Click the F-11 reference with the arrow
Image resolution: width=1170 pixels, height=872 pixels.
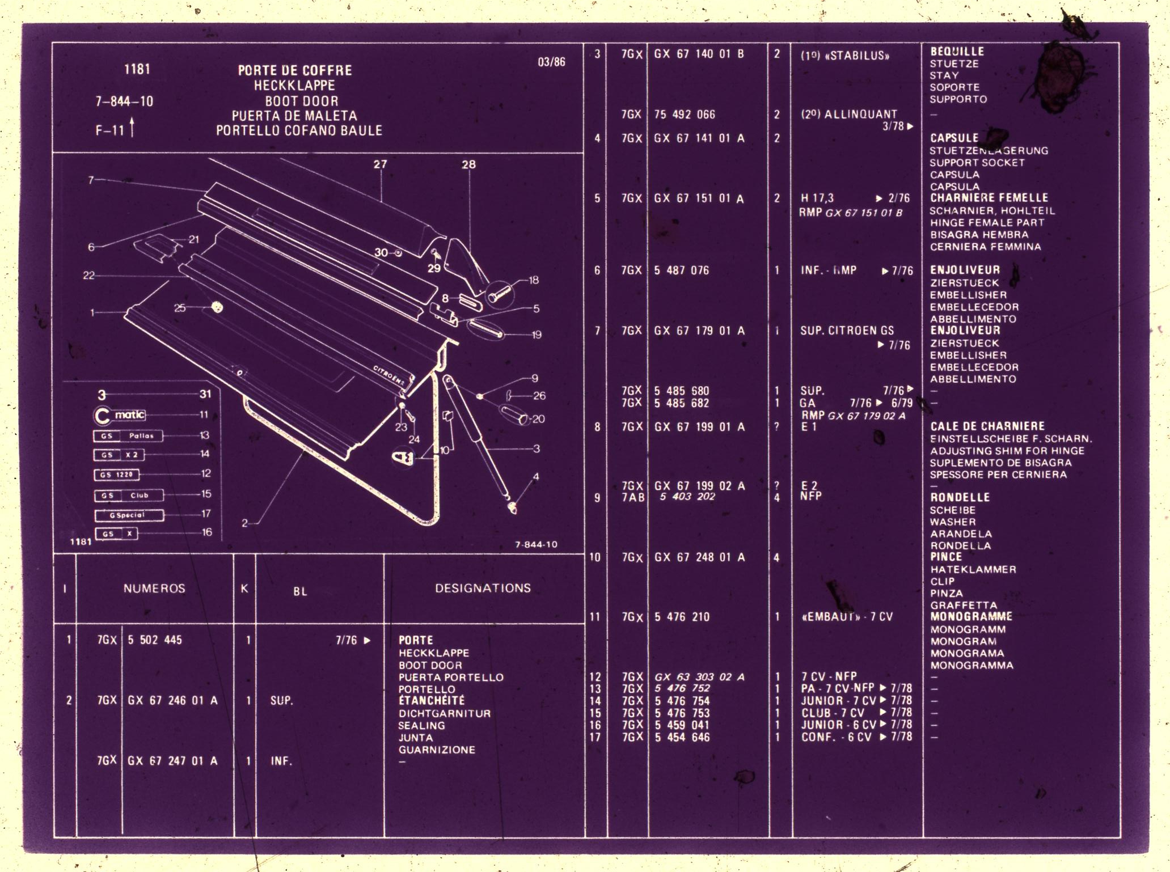[x=116, y=129]
